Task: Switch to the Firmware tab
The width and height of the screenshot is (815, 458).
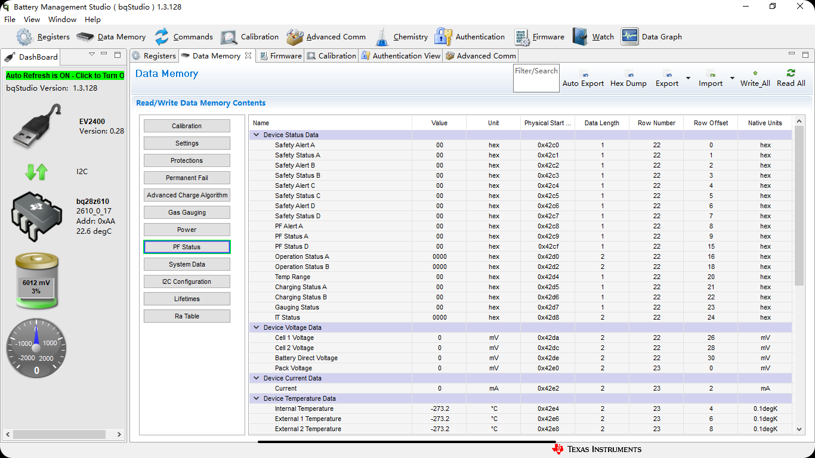Action: (280, 56)
